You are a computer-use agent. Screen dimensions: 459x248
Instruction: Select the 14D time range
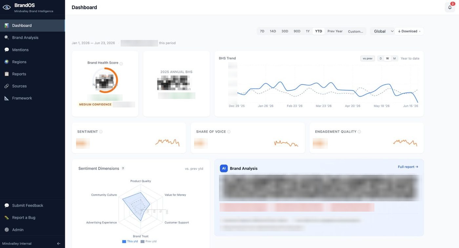[273, 31]
